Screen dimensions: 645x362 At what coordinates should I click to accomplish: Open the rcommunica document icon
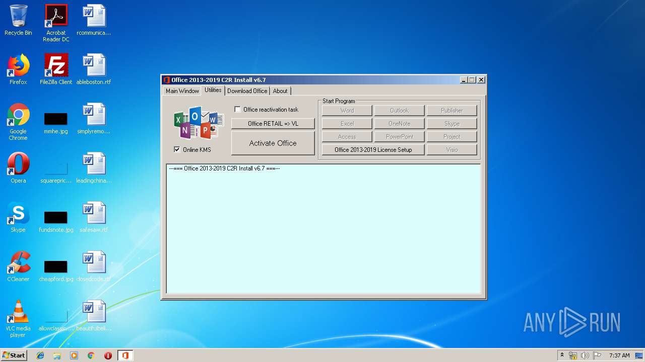pos(94,20)
